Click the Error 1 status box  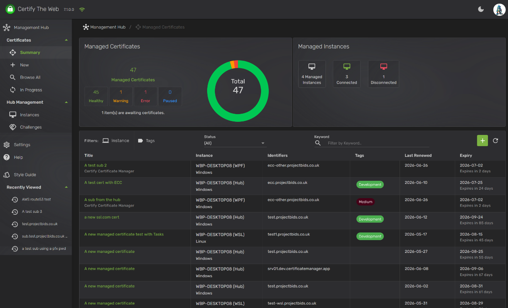pyautogui.click(x=145, y=96)
